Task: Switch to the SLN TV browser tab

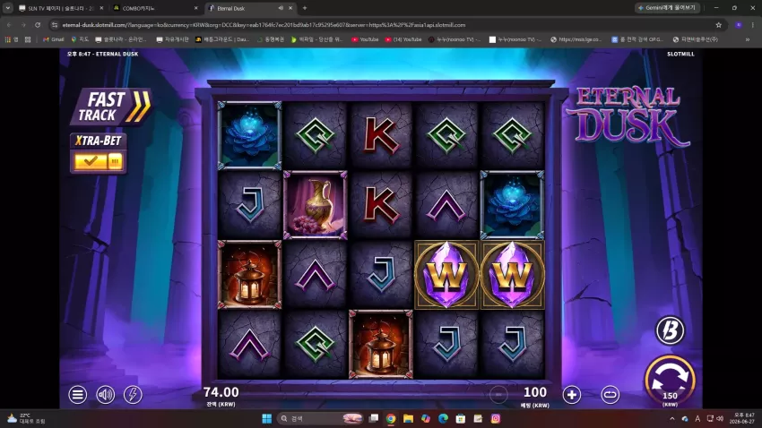Action: click(60, 8)
